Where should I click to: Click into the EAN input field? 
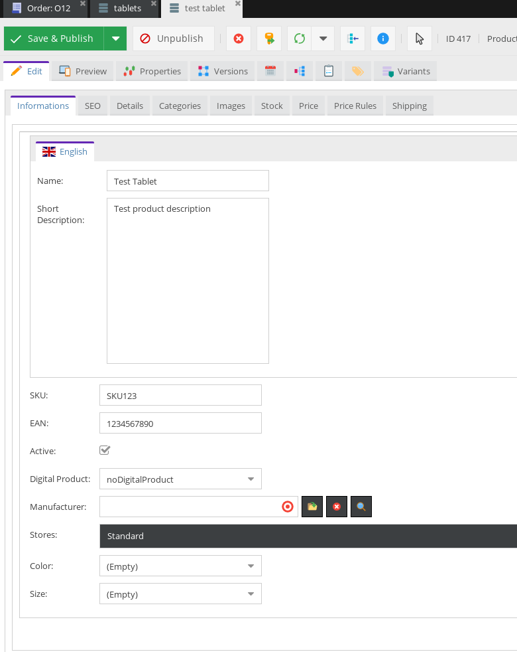click(x=181, y=423)
